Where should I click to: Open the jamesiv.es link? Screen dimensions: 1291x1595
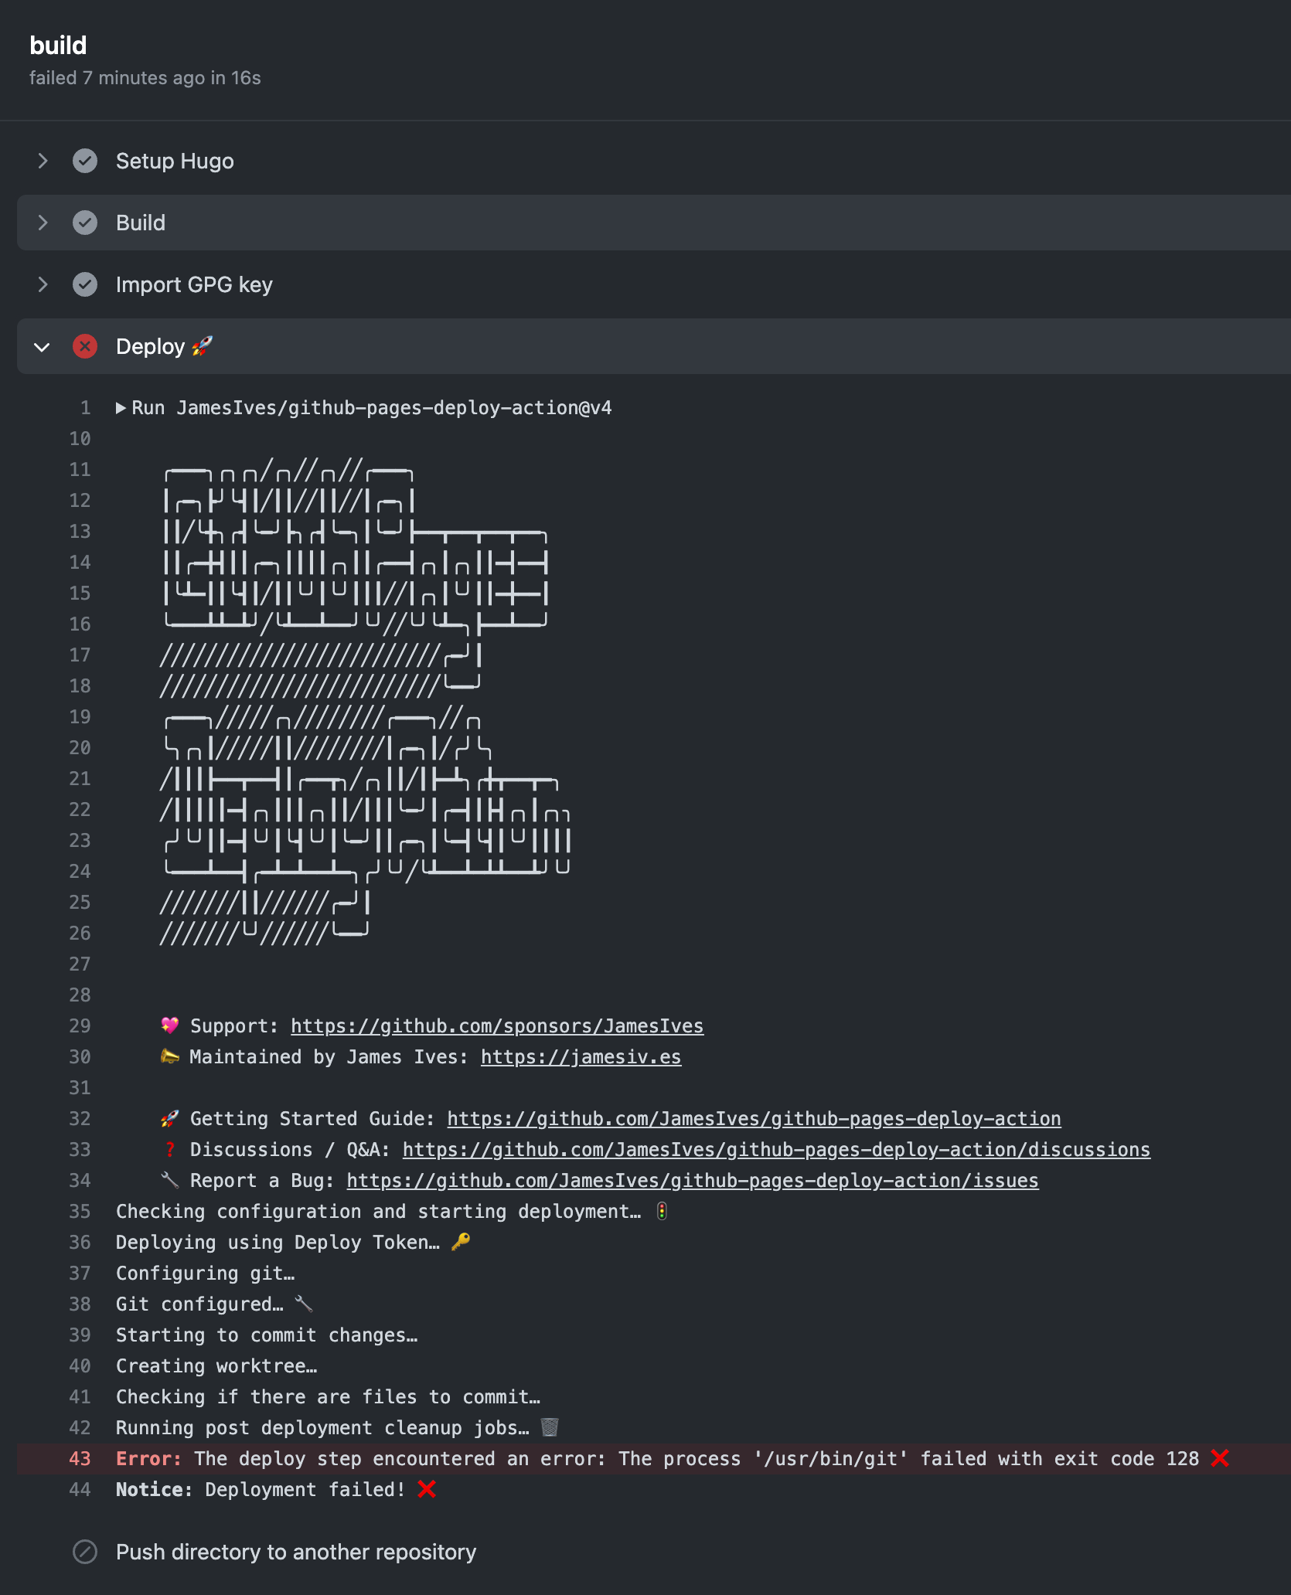[581, 1057]
